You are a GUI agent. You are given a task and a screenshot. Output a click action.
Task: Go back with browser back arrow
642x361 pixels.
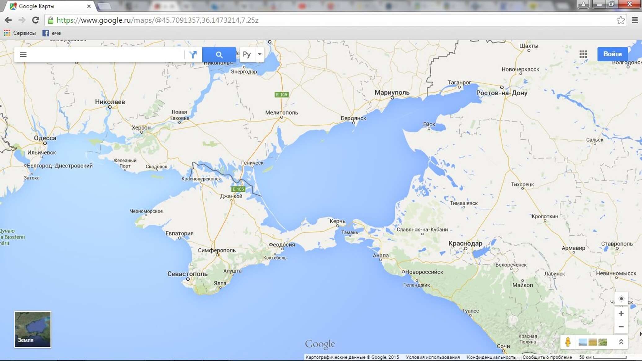(x=8, y=20)
